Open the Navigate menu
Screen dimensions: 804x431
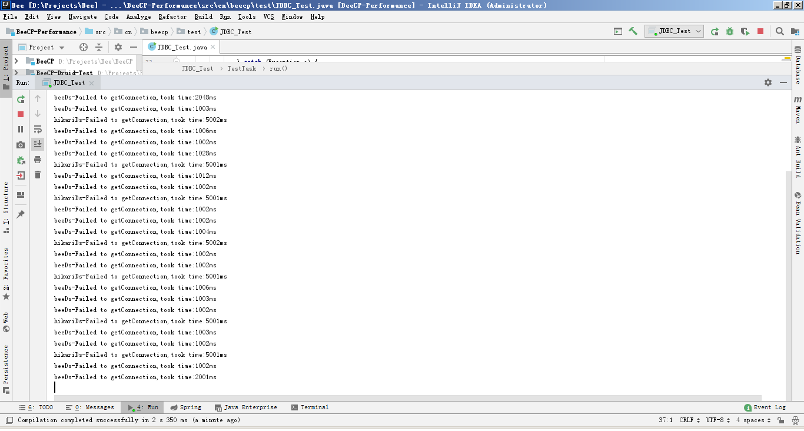[x=82, y=17]
